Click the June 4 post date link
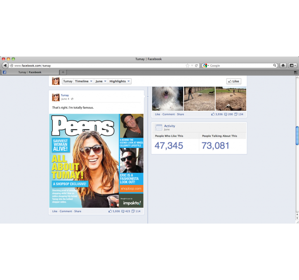 tap(65, 99)
